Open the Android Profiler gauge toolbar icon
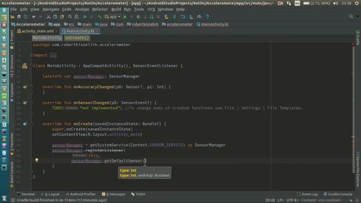This screenshot has height=203, width=361. click(x=199, y=17)
